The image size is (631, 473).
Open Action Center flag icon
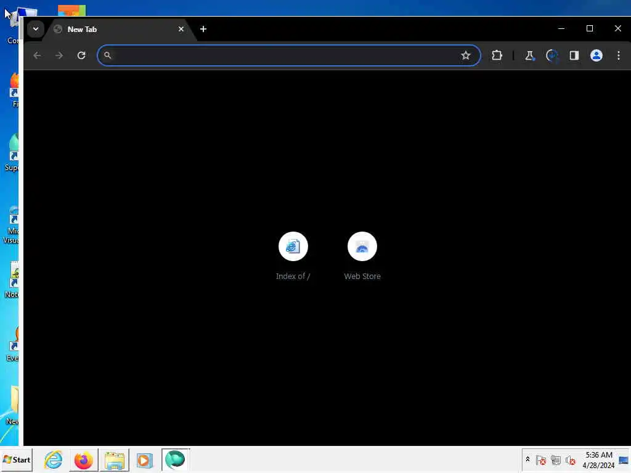tap(541, 459)
